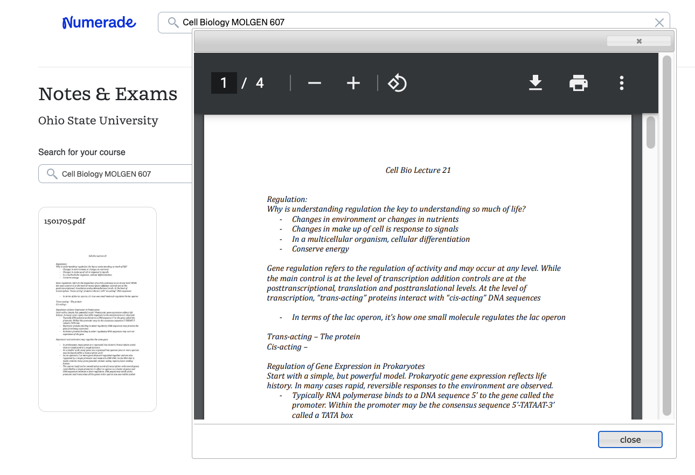Download the PDF file

tap(535, 83)
